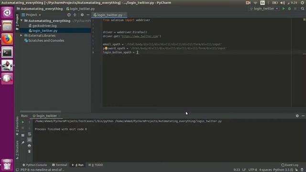This screenshot has height=172, width=306.
Task: Switch to login_twitter.py editor tab
Action: (109, 15)
